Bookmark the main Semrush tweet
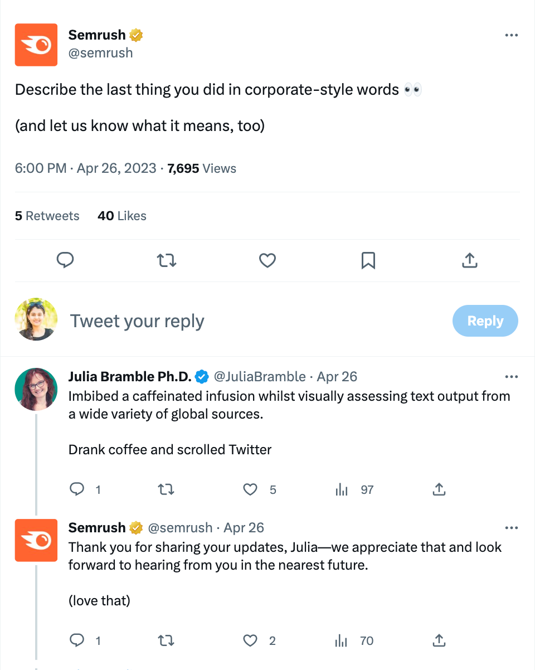The width and height of the screenshot is (535, 670). pyautogui.click(x=368, y=260)
